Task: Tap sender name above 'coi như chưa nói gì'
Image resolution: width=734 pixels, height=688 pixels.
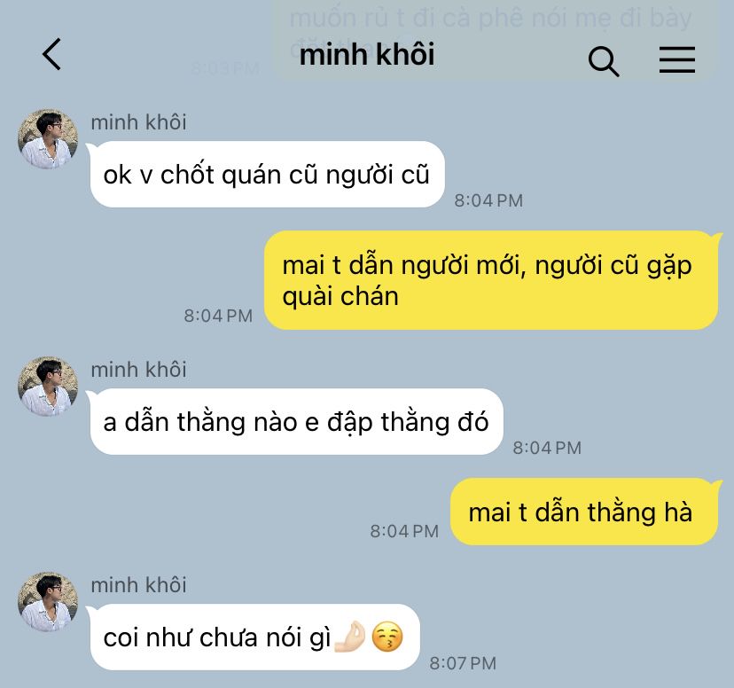Action: pyautogui.click(x=138, y=585)
